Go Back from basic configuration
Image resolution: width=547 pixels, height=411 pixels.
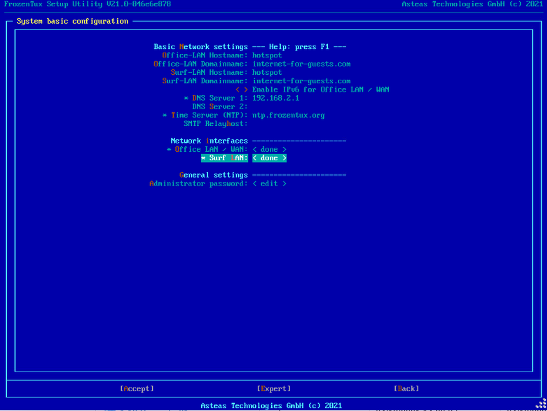(406, 389)
